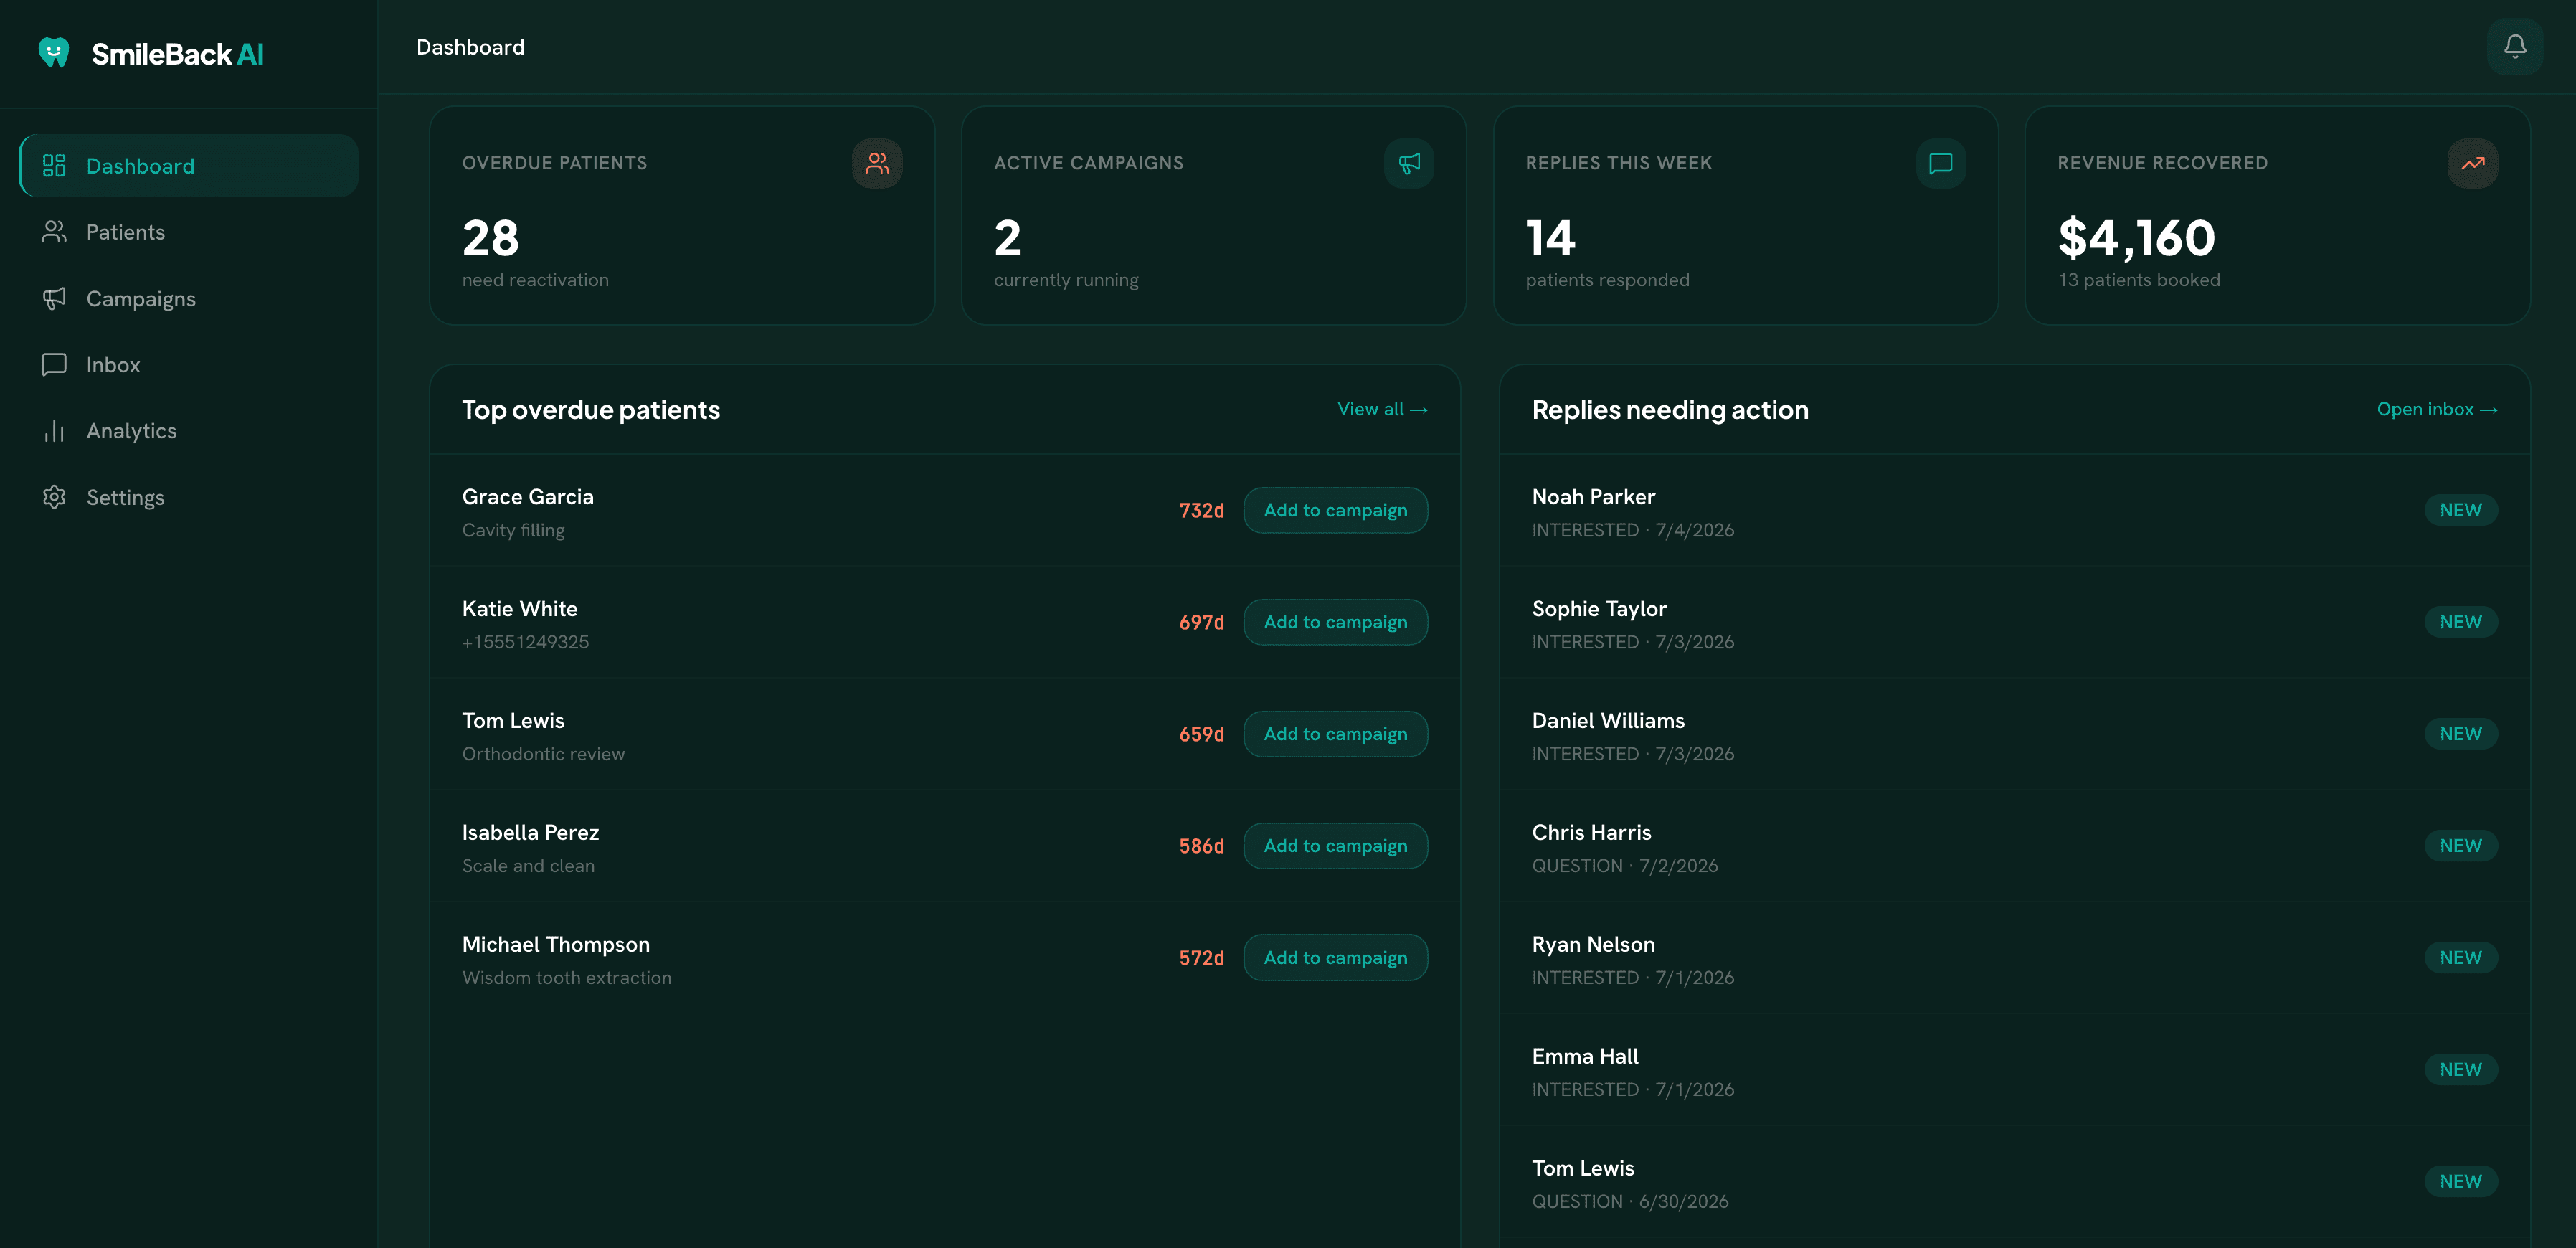The height and width of the screenshot is (1248, 2576).
Task: Open Noah Parker's reply
Action: point(2014,511)
